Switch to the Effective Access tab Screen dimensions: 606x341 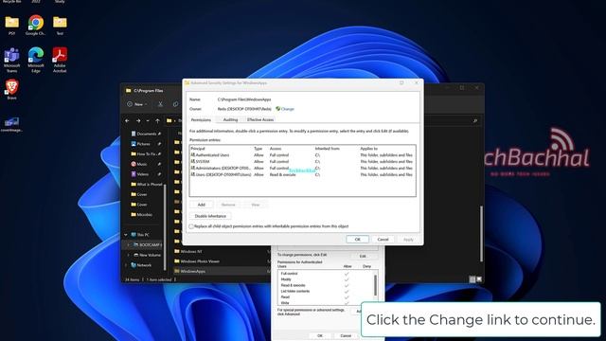tap(260, 120)
